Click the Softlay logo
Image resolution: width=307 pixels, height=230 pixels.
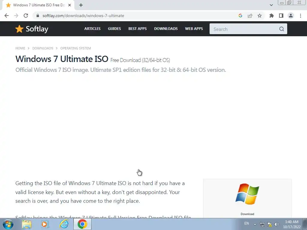[x=32, y=29]
